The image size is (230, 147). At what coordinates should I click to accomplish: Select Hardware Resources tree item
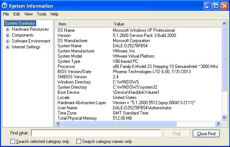(30, 29)
